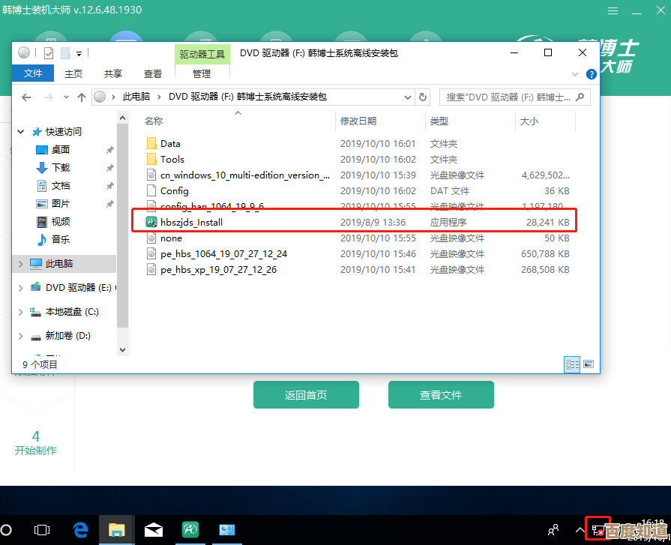Screen dimensions: 671x545
Task: Switch to details view layout
Action: point(573,364)
